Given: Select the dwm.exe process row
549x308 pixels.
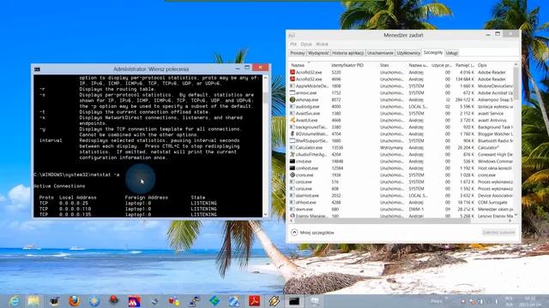Looking at the screenshot, I should point(401,209).
